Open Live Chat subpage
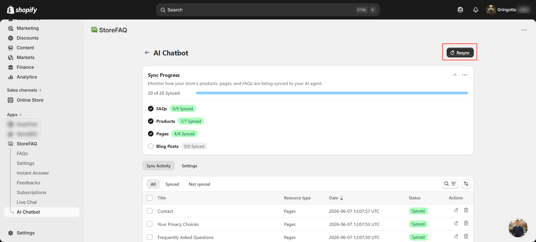536x242 pixels. pyautogui.click(x=27, y=202)
